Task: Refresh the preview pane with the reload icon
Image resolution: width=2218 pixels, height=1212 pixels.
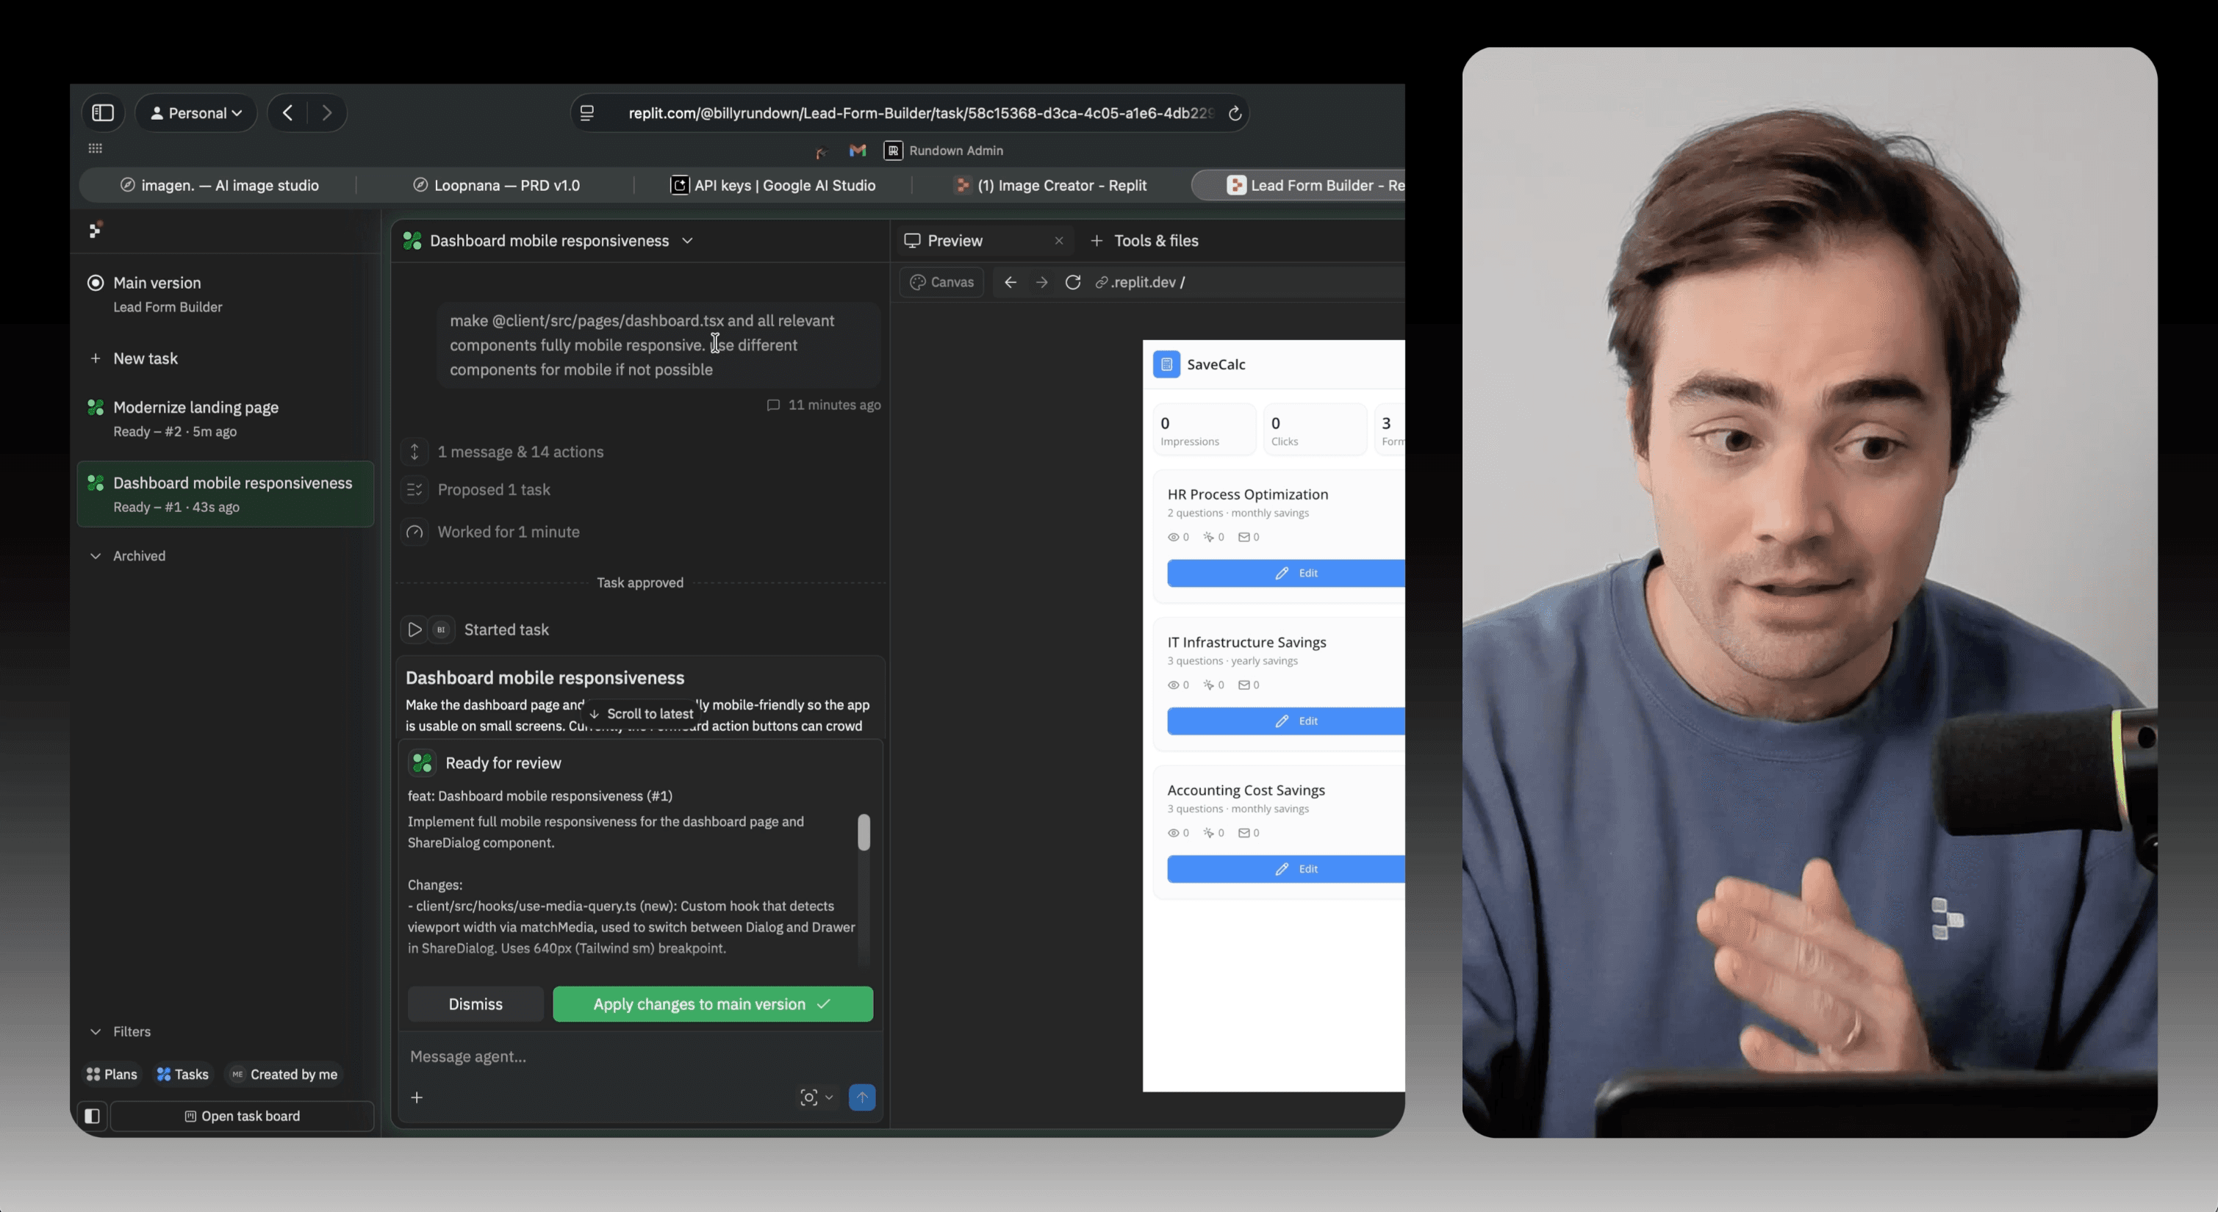Action: 1073,282
